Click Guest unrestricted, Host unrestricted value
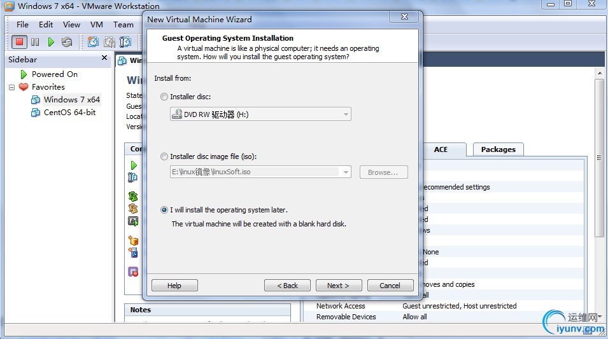The image size is (608, 339). point(460,306)
